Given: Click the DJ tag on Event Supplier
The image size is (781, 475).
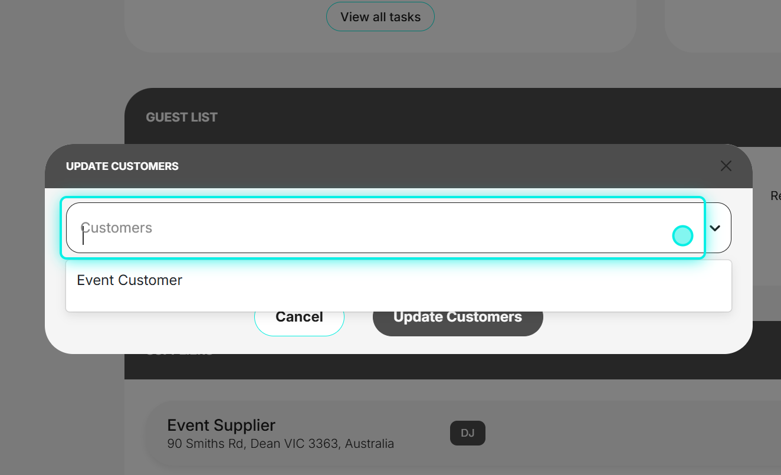Looking at the screenshot, I should tap(468, 433).
